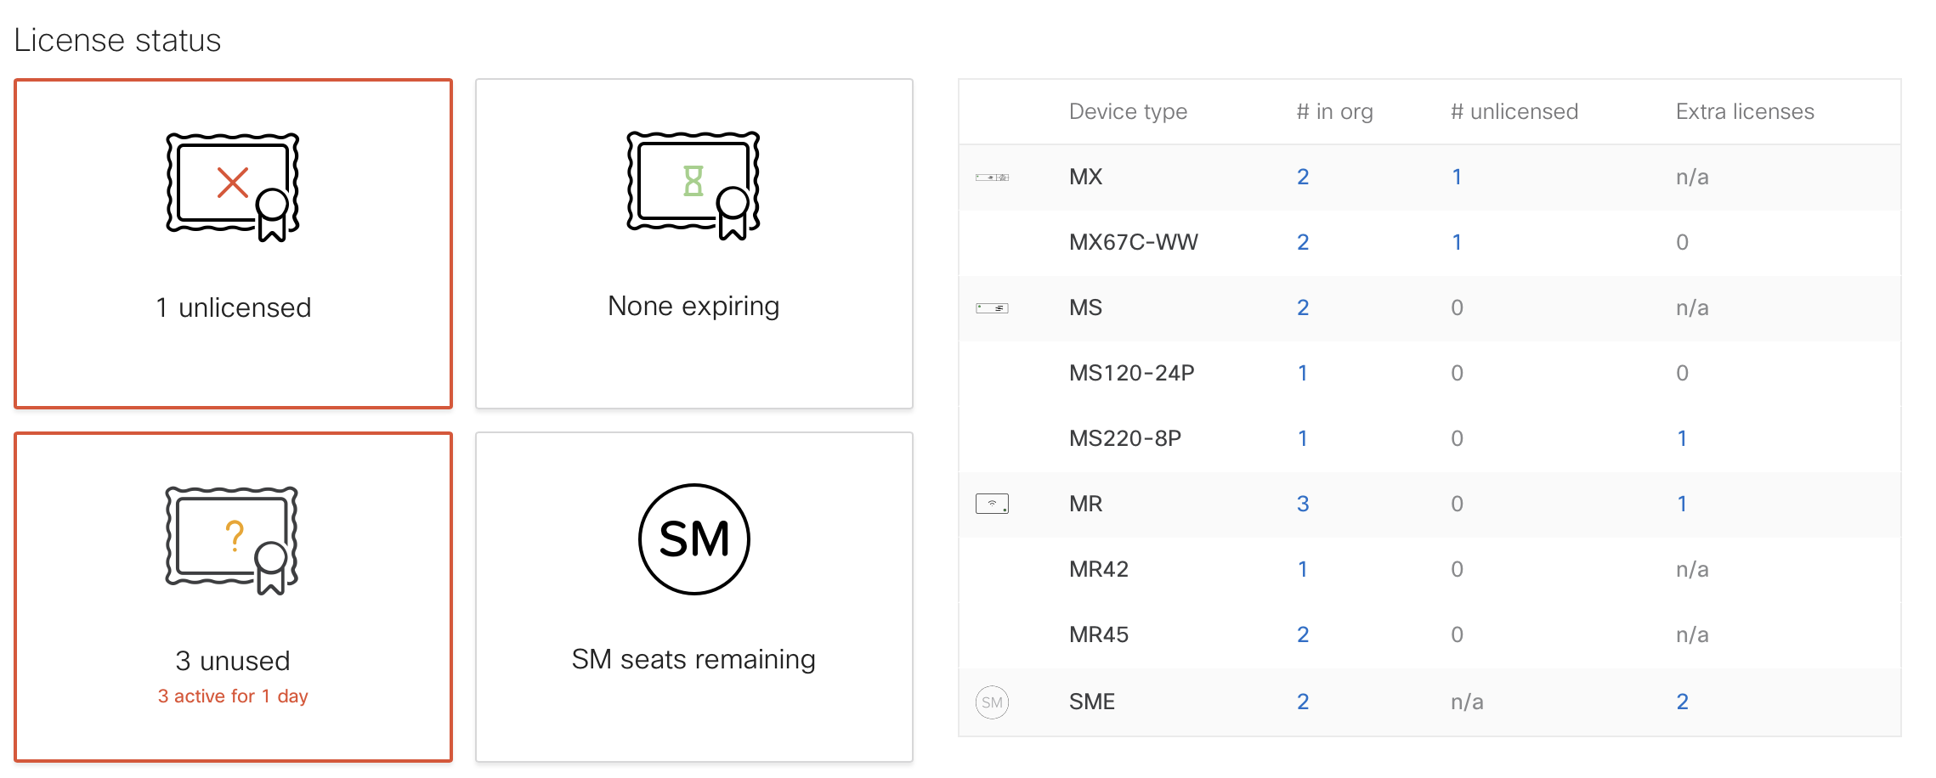
Task: View the 1 unlicensed MX device
Action: coord(1457,177)
